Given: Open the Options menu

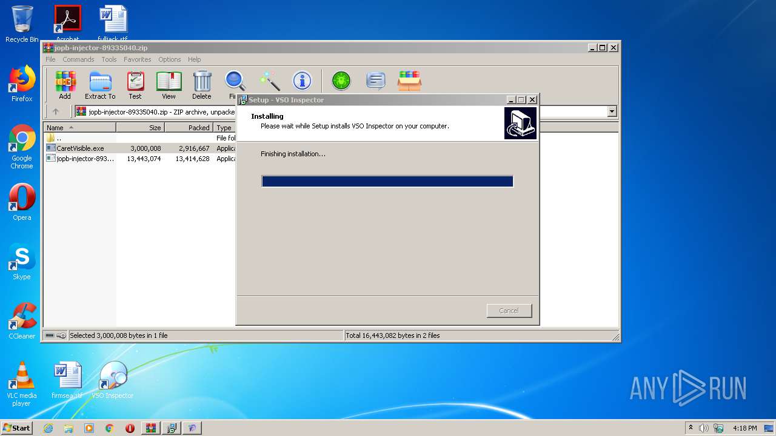Looking at the screenshot, I should [x=170, y=59].
